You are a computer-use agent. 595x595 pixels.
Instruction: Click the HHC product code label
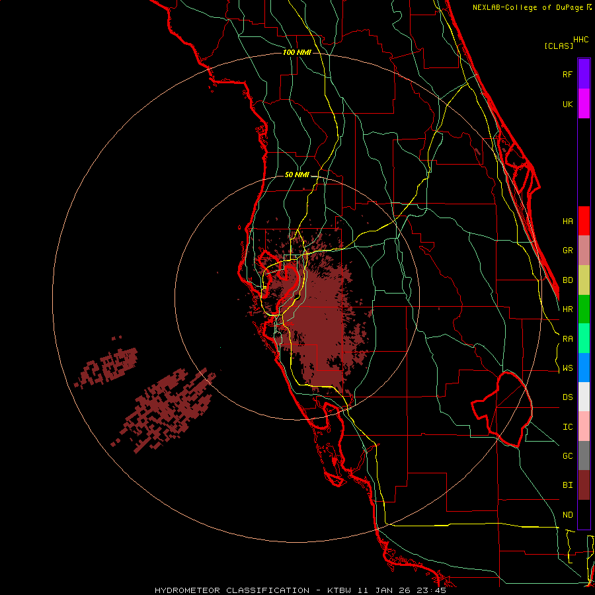pos(580,40)
